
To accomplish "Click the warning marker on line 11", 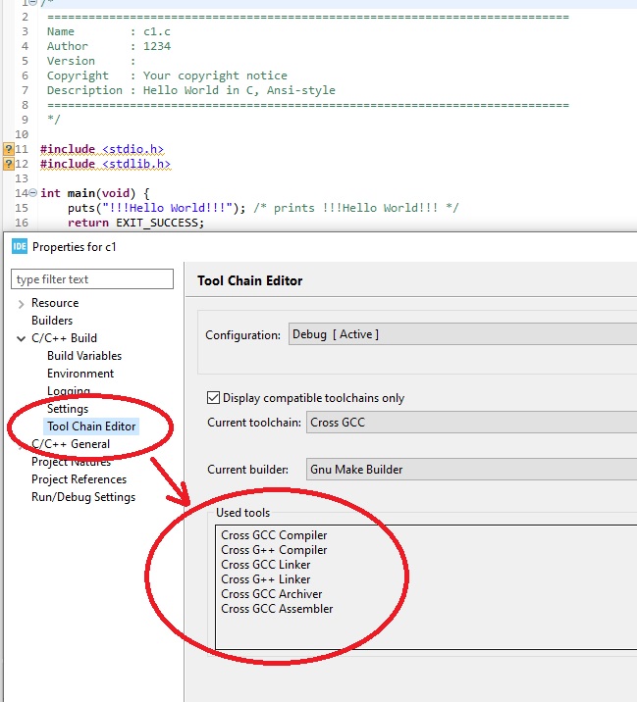I will tap(9, 149).
